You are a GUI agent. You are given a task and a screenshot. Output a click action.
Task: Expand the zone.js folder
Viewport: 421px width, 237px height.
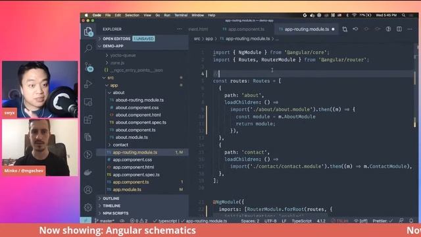pos(117,63)
